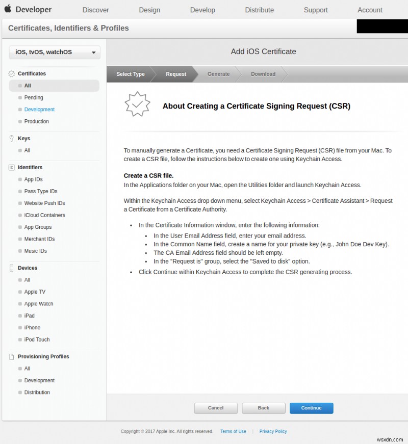Select Pending certificates
Viewport: 408px width, 444px height.
pos(34,97)
